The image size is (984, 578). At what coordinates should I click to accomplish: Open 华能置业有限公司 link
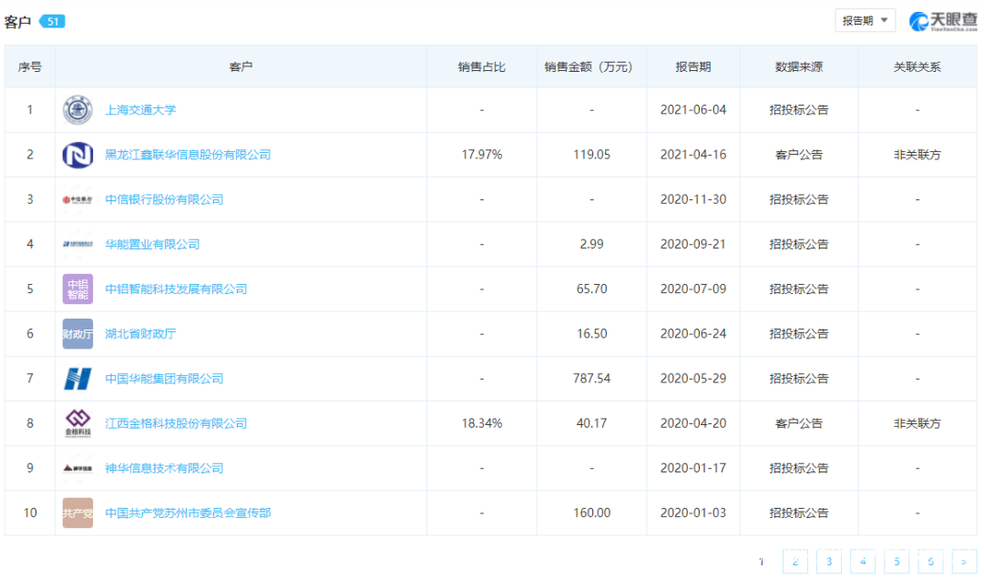152,244
